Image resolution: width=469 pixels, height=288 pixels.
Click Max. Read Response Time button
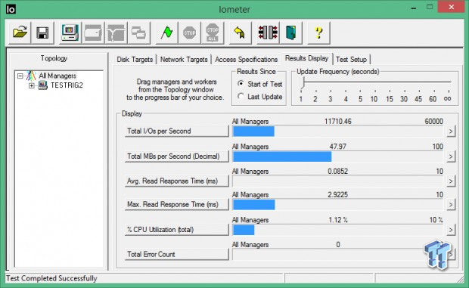[x=176, y=205]
